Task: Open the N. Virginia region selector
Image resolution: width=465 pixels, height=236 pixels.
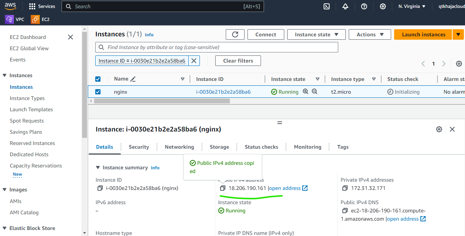Action: point(412,6)
